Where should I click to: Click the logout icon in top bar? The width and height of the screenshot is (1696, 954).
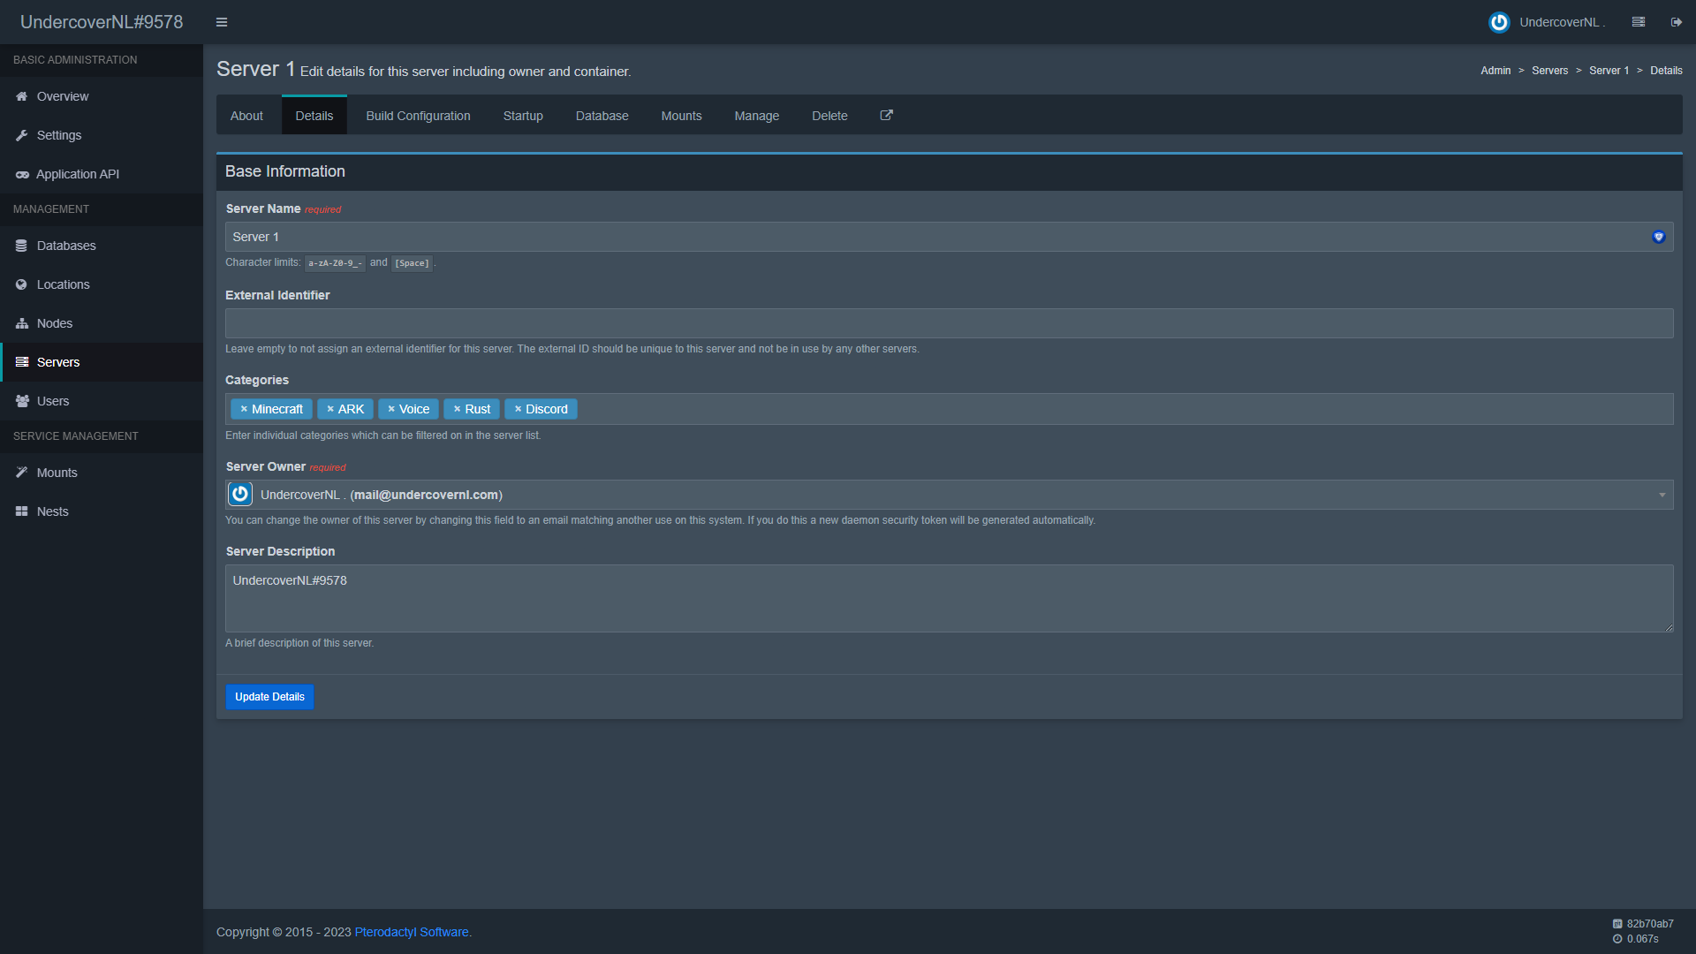1676,22
